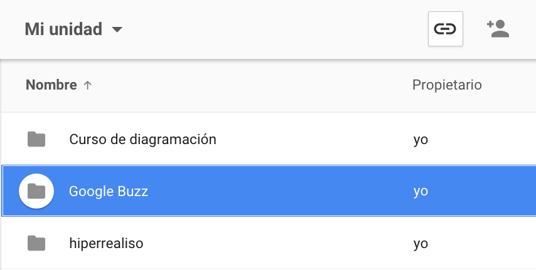This screenshot has height=270, width=536.
Task: Select the hiperrealiso folder name
Action: 106,243
